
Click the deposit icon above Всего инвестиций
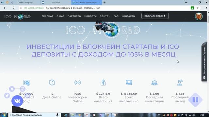pos(103,82)
